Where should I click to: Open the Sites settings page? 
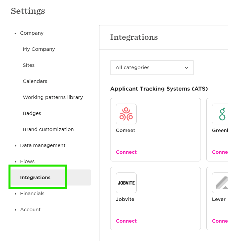[29, 65]
